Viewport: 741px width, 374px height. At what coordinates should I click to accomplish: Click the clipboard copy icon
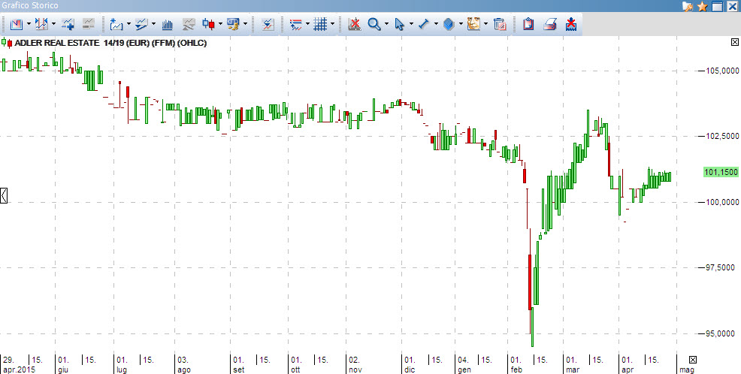[x=528, y=24]
